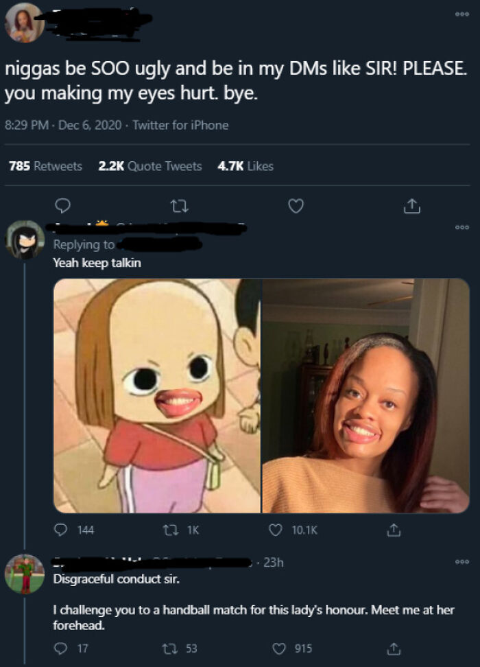Open more options on 'Yeah keep talkin' reply
The height and width of the screenshot is (667, 480).
pyautogui.click(x=461, y=227)
